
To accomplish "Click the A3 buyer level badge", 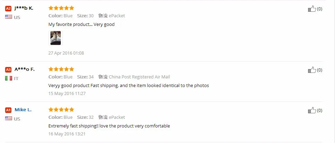I will [9, 70].
